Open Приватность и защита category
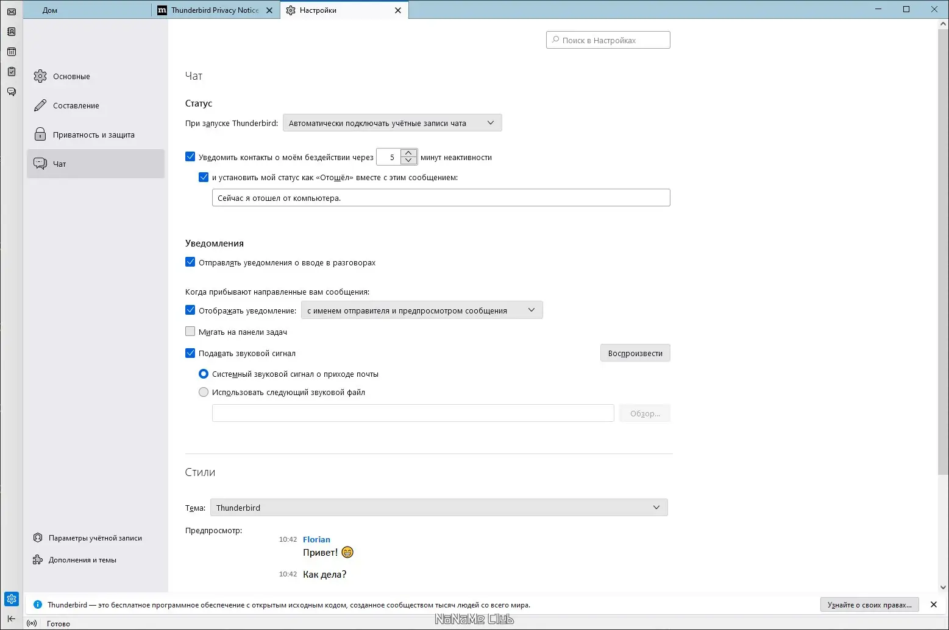This screenshot has height=630, width=949. pos(96,135)
